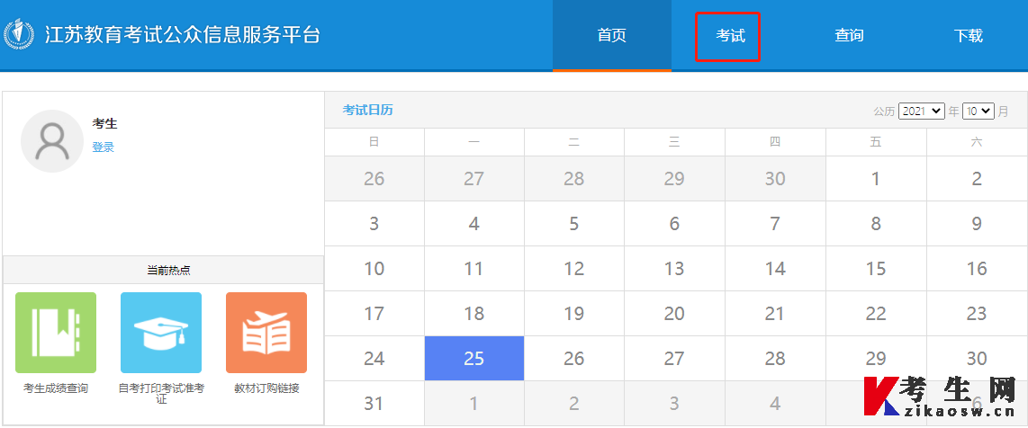This screenshot has height=428, width=1028.
Task: Open the month dropdown showing 10
Action: point(978,111)
